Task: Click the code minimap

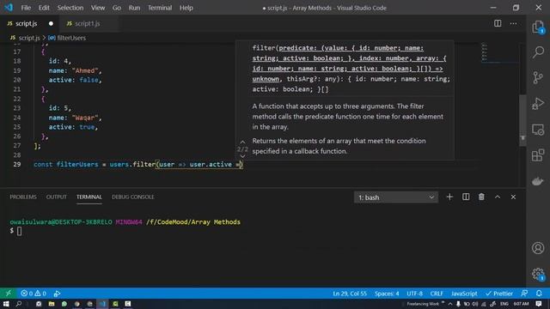Action: (x=500, y=53)
